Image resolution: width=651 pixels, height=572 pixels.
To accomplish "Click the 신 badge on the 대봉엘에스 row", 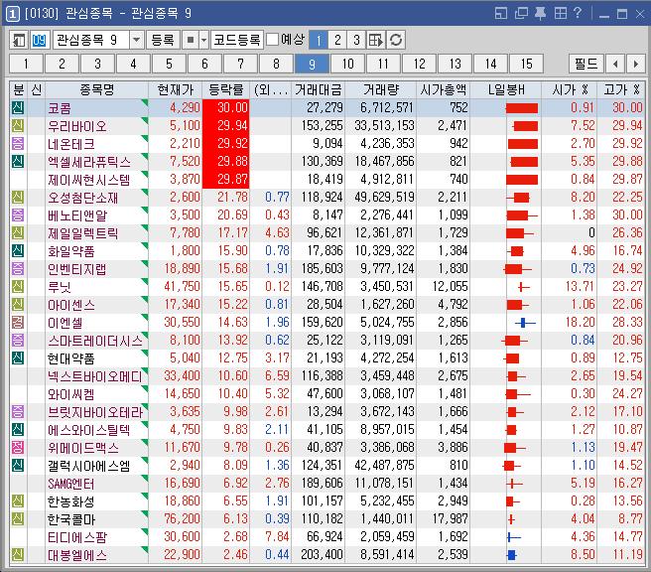I will (18, 554).
